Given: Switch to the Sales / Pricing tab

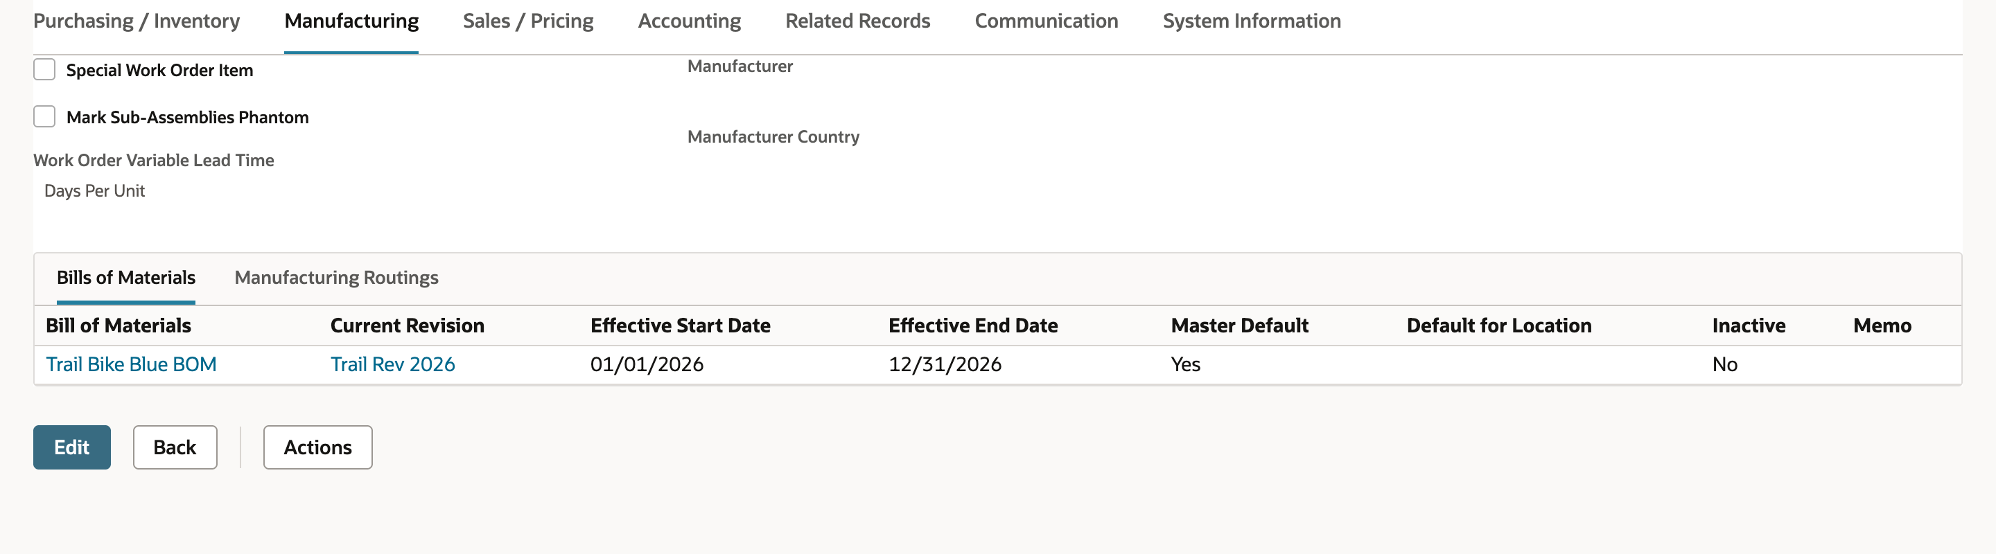Looking at the screenshot, I should [527, 21].
